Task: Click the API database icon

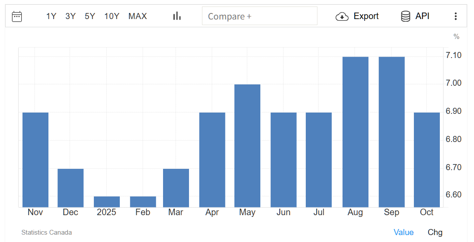Action: pyautogui.click(x=405, y=16)
